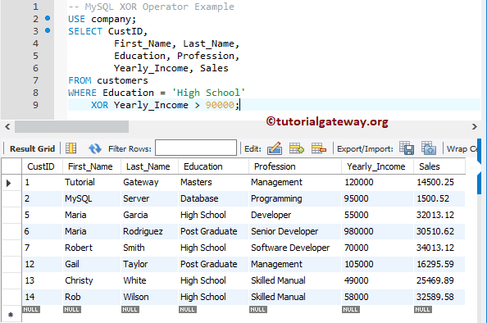Screen dimensions: 487x323
Task: Open the form editor grid icon
Action: tap(71, 148)
